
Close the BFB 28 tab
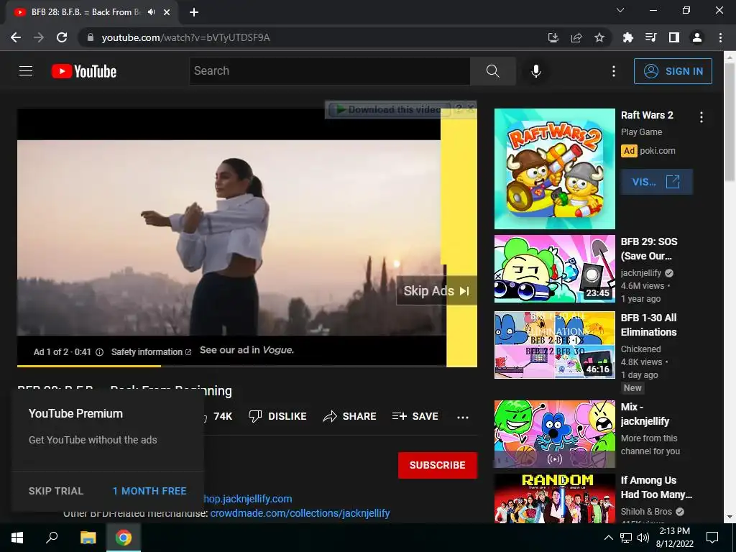click(167, 12)
